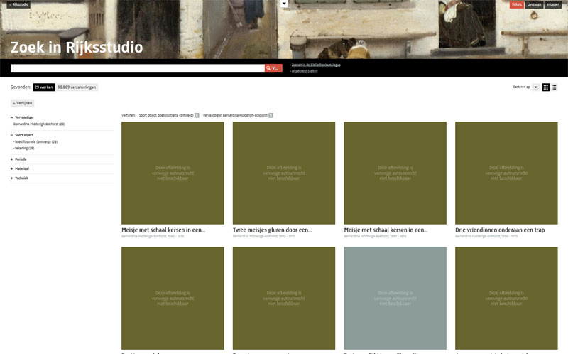Click the Tickets button
The height and width of the screenshot is (354, 568).
tap(516, 4)
